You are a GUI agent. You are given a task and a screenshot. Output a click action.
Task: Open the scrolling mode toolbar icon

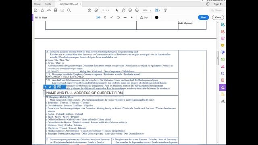point(166,10)
